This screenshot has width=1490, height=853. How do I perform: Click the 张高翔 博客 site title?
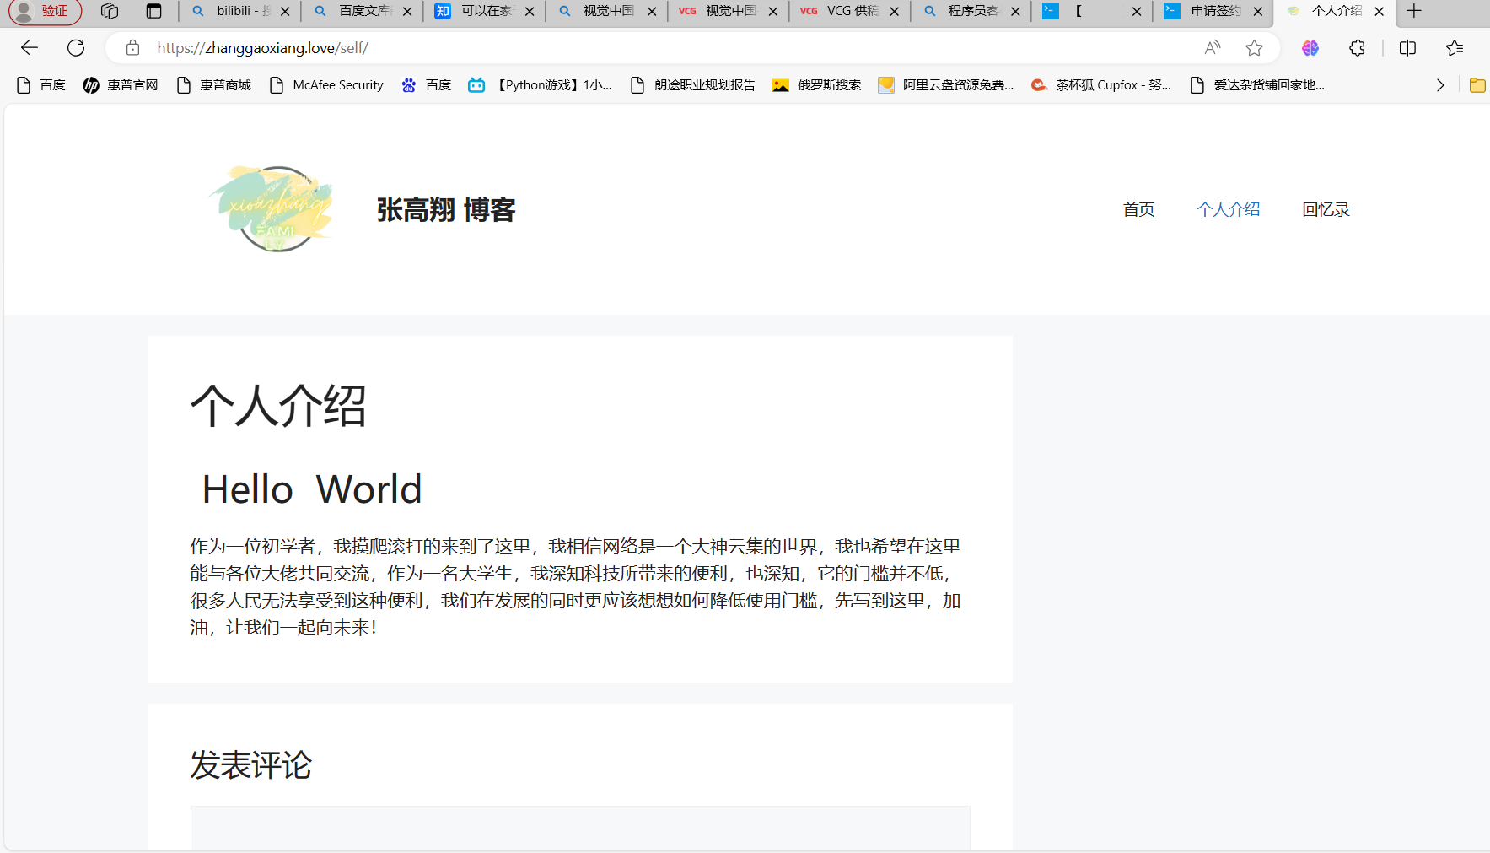(x=446, y=209)
